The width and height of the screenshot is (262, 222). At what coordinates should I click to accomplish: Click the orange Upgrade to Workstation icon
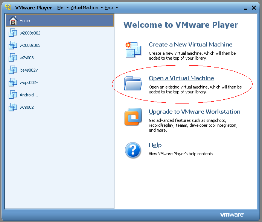point(133,117)
